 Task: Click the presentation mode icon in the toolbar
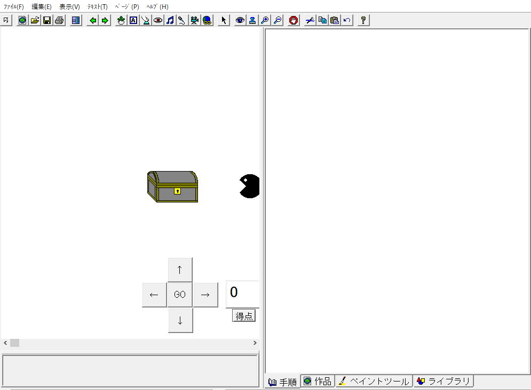click(x=6, y=20)
